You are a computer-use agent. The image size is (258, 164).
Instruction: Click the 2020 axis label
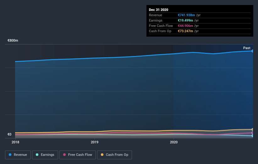click(x=174, y=142)
